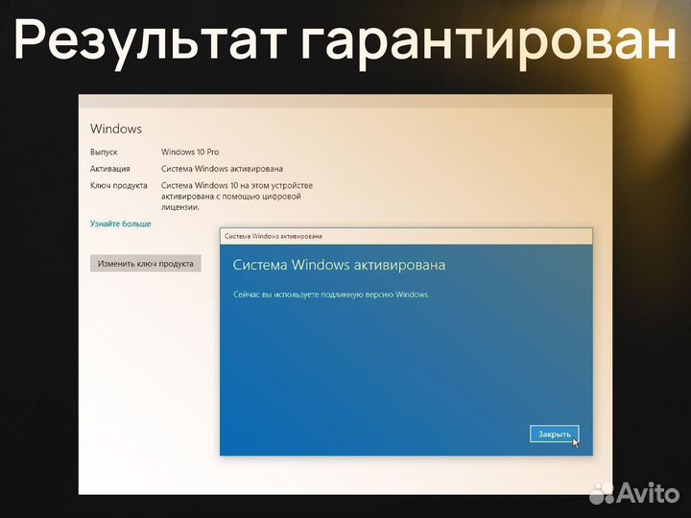Click the activation status value next to Активация

(x=222, y=169)
